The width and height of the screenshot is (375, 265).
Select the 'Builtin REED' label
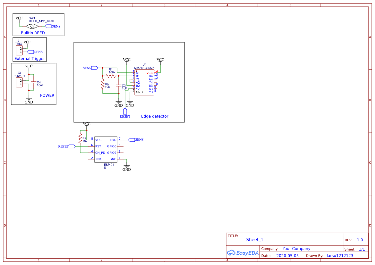click(x=33, y=33)
